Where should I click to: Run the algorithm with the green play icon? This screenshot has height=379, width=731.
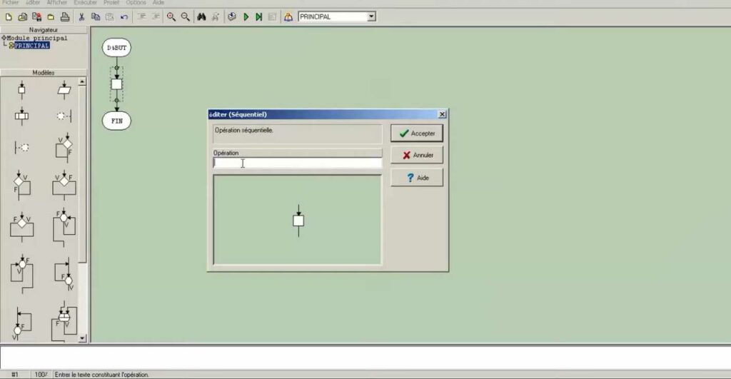pyautogui.click(x=246, y=17)
